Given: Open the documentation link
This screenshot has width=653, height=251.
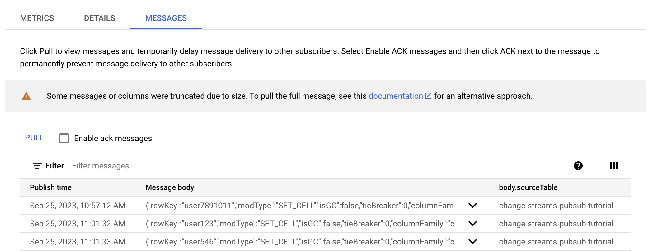Looking at the screenshot, I should click(396, 96).
